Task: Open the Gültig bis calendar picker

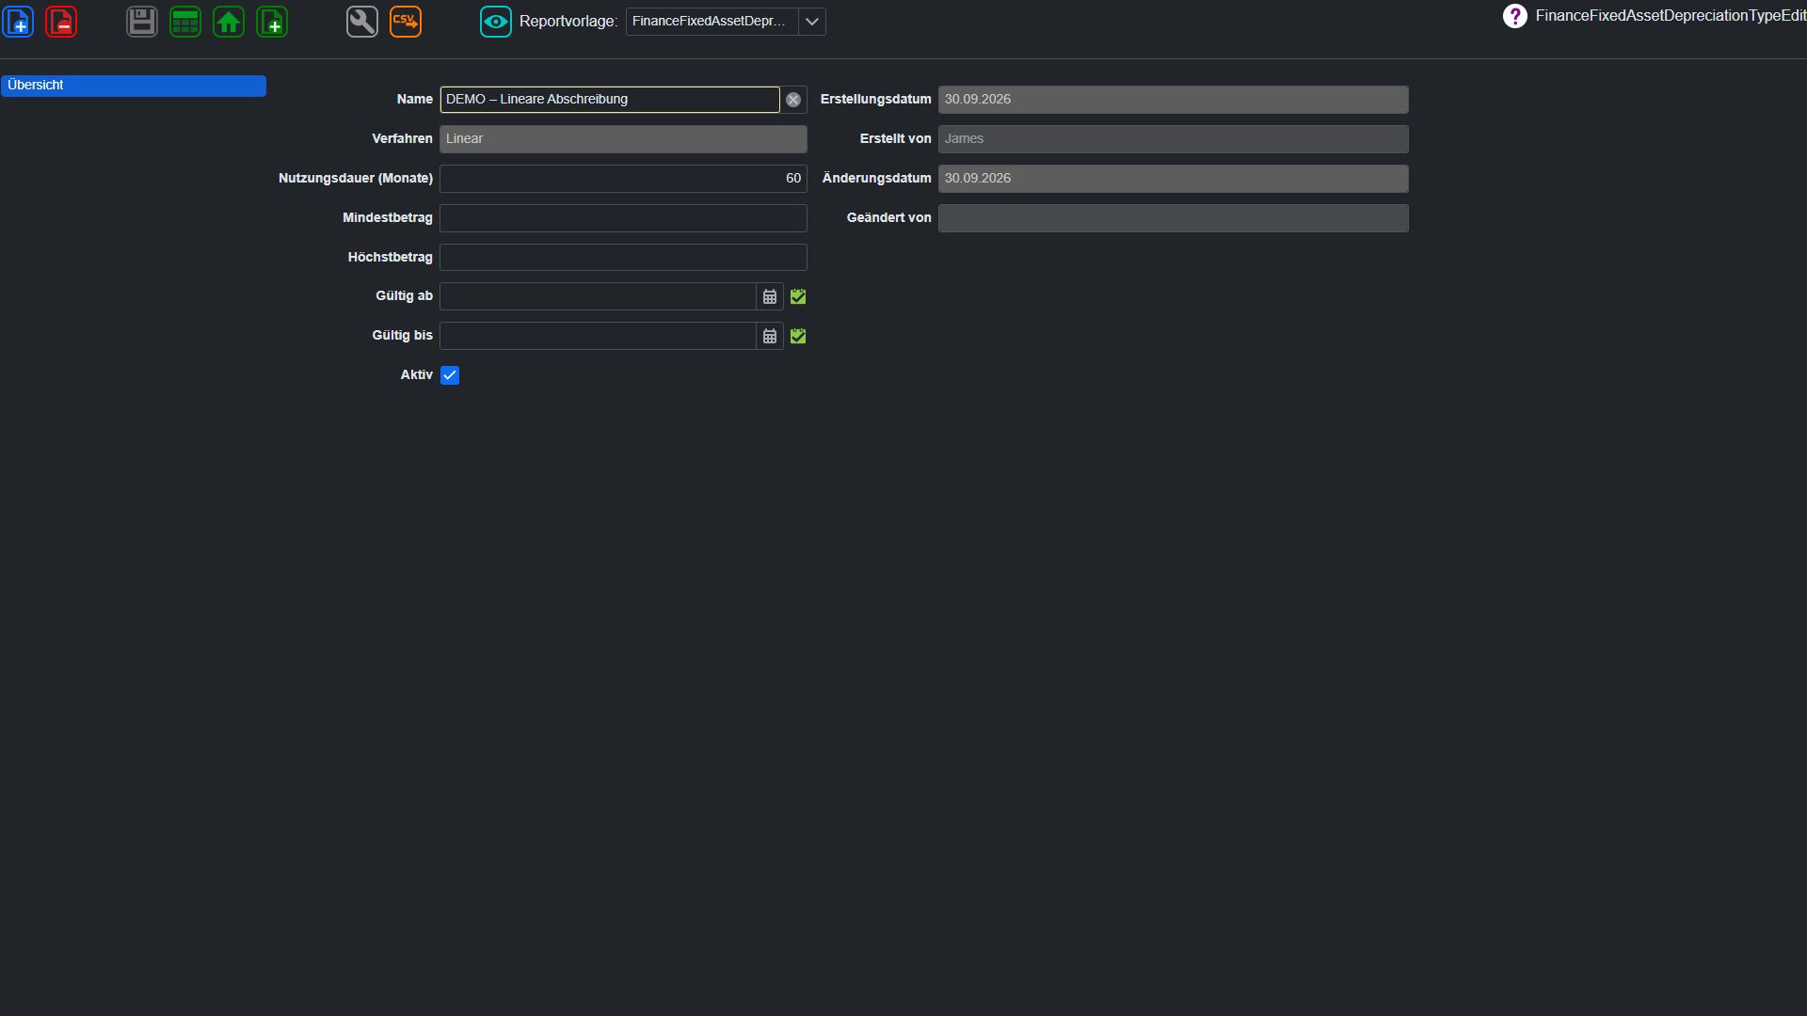Action: tap(770, 336)
